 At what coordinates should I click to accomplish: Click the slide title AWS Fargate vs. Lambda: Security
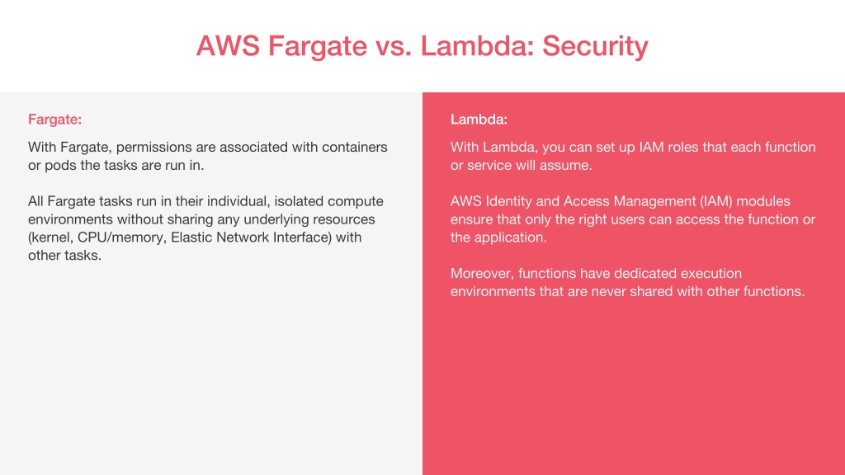click(x=422, y=46)
